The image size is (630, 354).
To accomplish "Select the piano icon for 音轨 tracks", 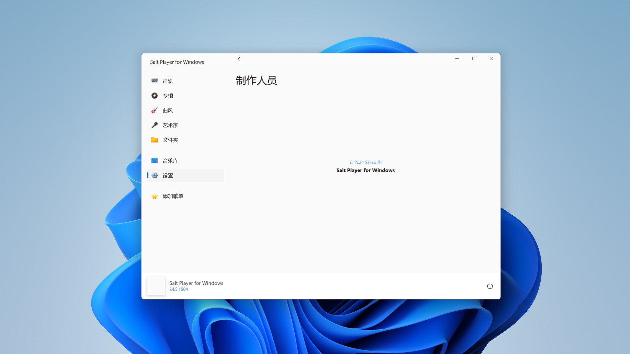I will coord(155,81).
